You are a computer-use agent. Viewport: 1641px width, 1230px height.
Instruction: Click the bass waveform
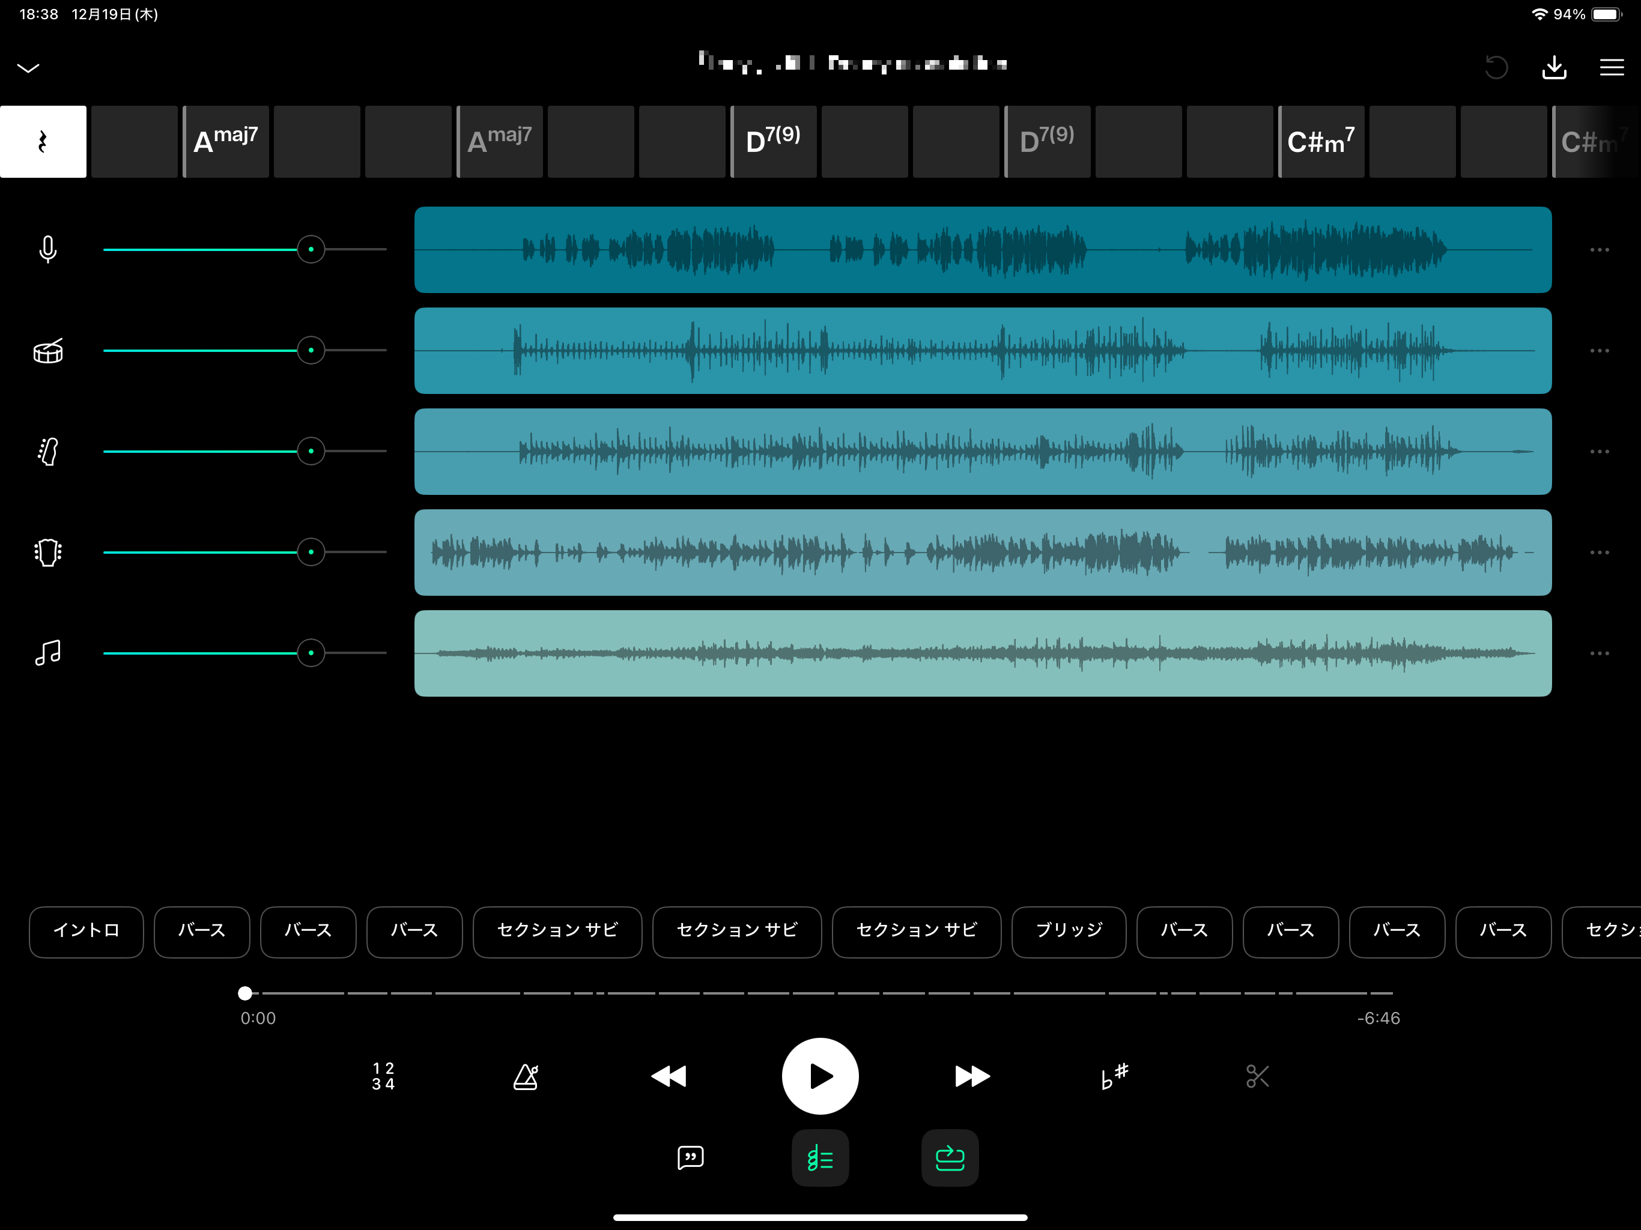pyautogui.click(x=983, y=452)
